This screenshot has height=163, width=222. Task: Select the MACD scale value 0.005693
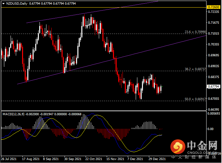point(214,114)
